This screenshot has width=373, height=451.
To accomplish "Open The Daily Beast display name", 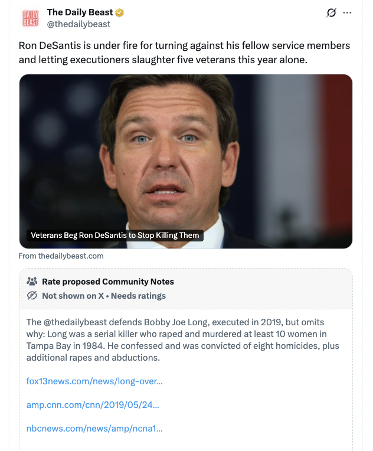I will click(80, 13).
